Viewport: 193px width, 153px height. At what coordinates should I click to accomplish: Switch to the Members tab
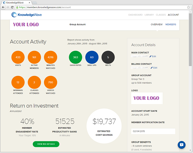pyautogui.click(x=171, y=24)
